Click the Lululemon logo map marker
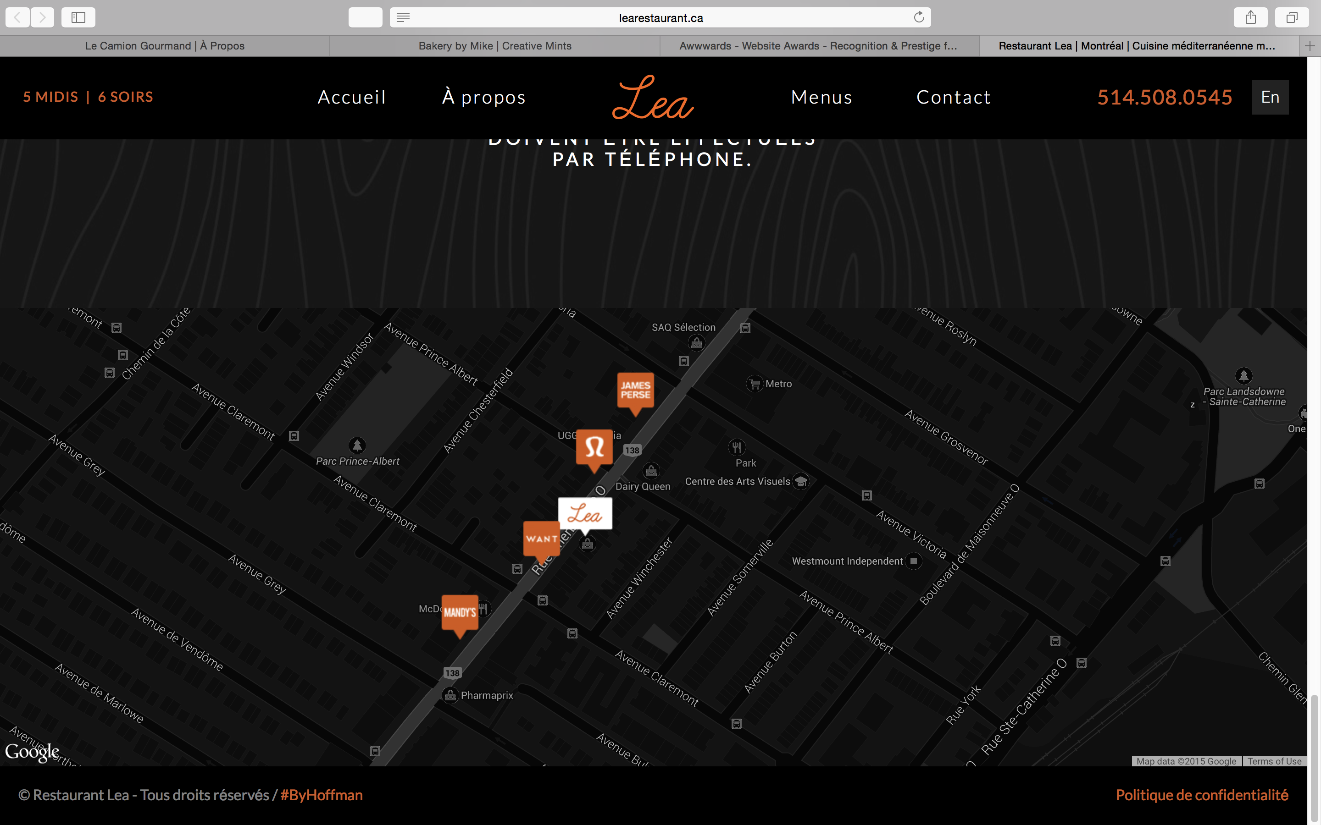This screenshot has width=1321, height=825. click(594, 451)
